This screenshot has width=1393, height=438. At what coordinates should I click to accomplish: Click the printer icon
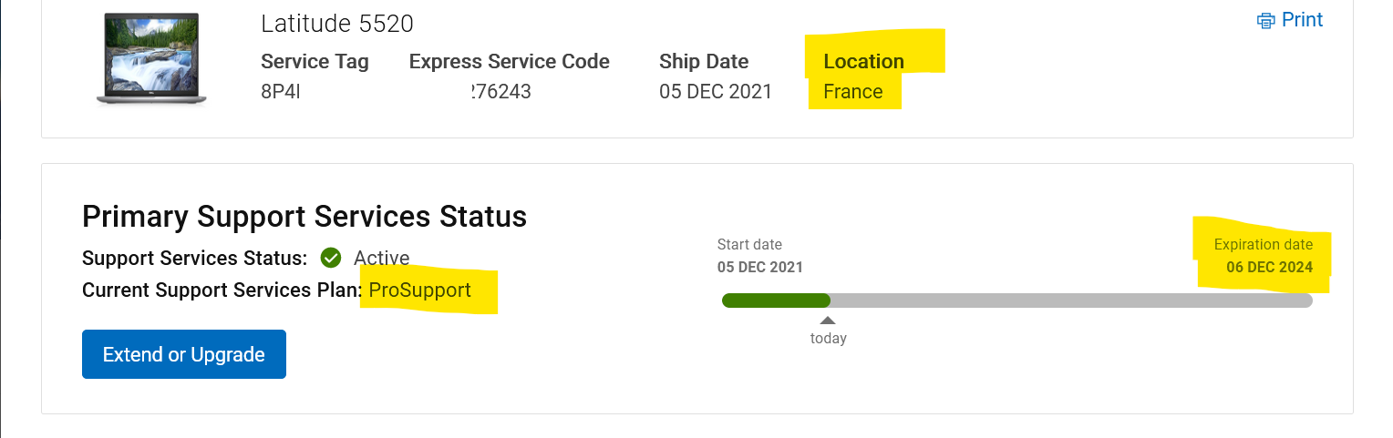(1266, 20)
